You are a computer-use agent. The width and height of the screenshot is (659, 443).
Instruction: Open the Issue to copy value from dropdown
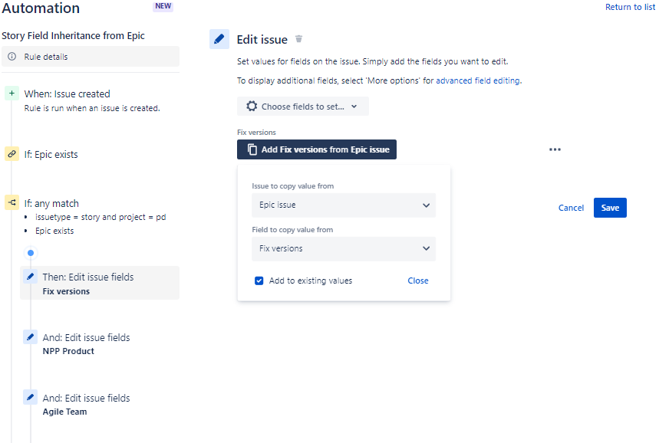point(344,205)
